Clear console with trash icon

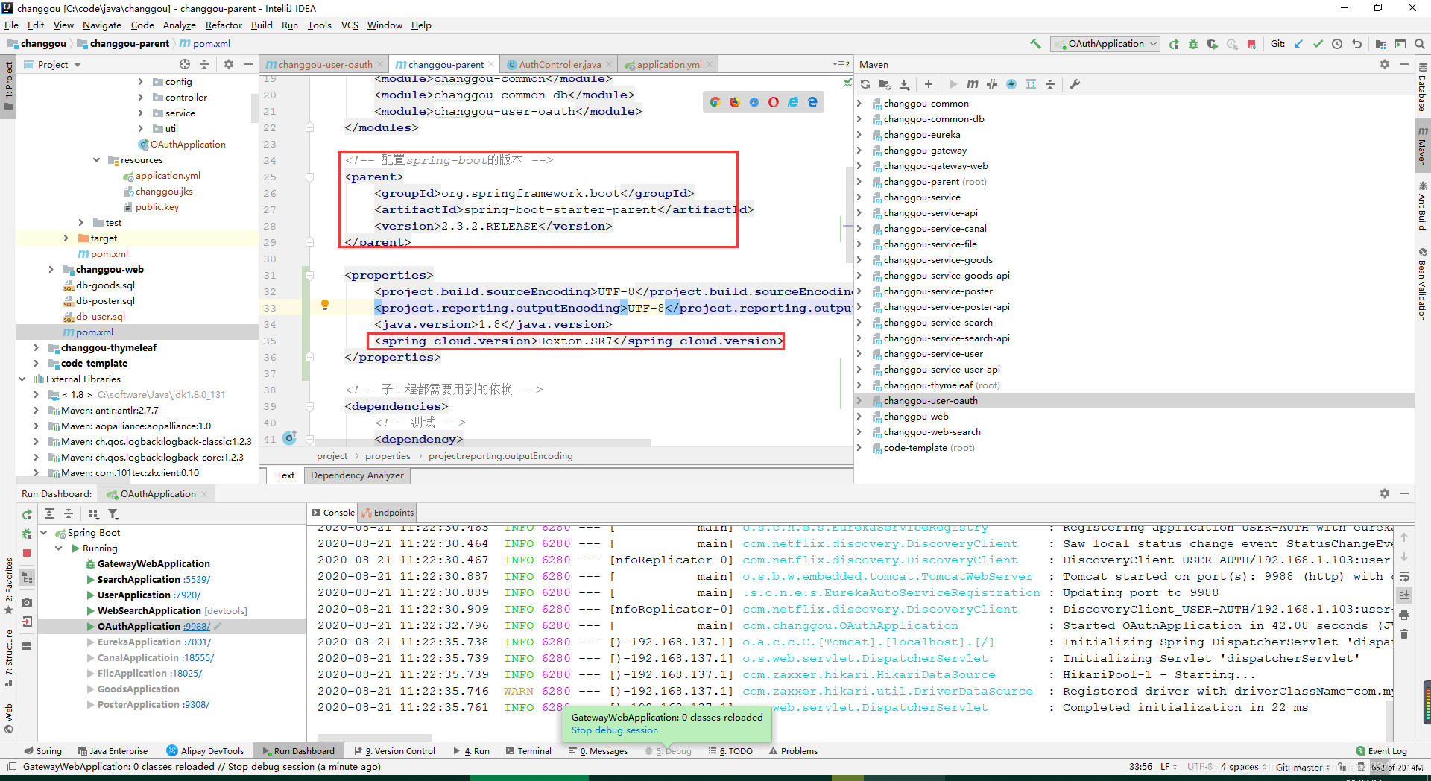coord(1404,634)
